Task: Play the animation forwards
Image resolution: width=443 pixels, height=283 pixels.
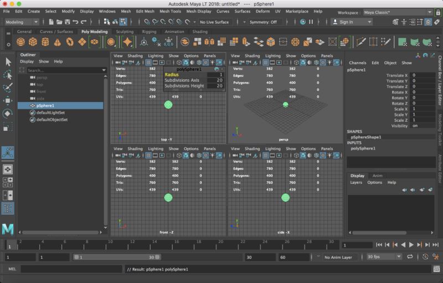Action: pyautogui.click(x=411, y=245)
